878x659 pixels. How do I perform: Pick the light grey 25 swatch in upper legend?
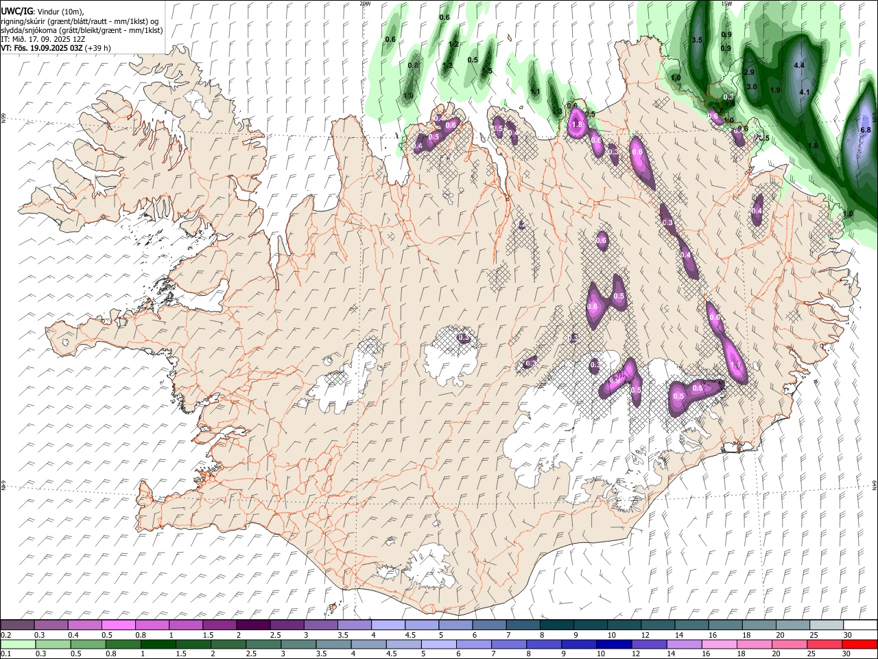[x=826, y=625]
